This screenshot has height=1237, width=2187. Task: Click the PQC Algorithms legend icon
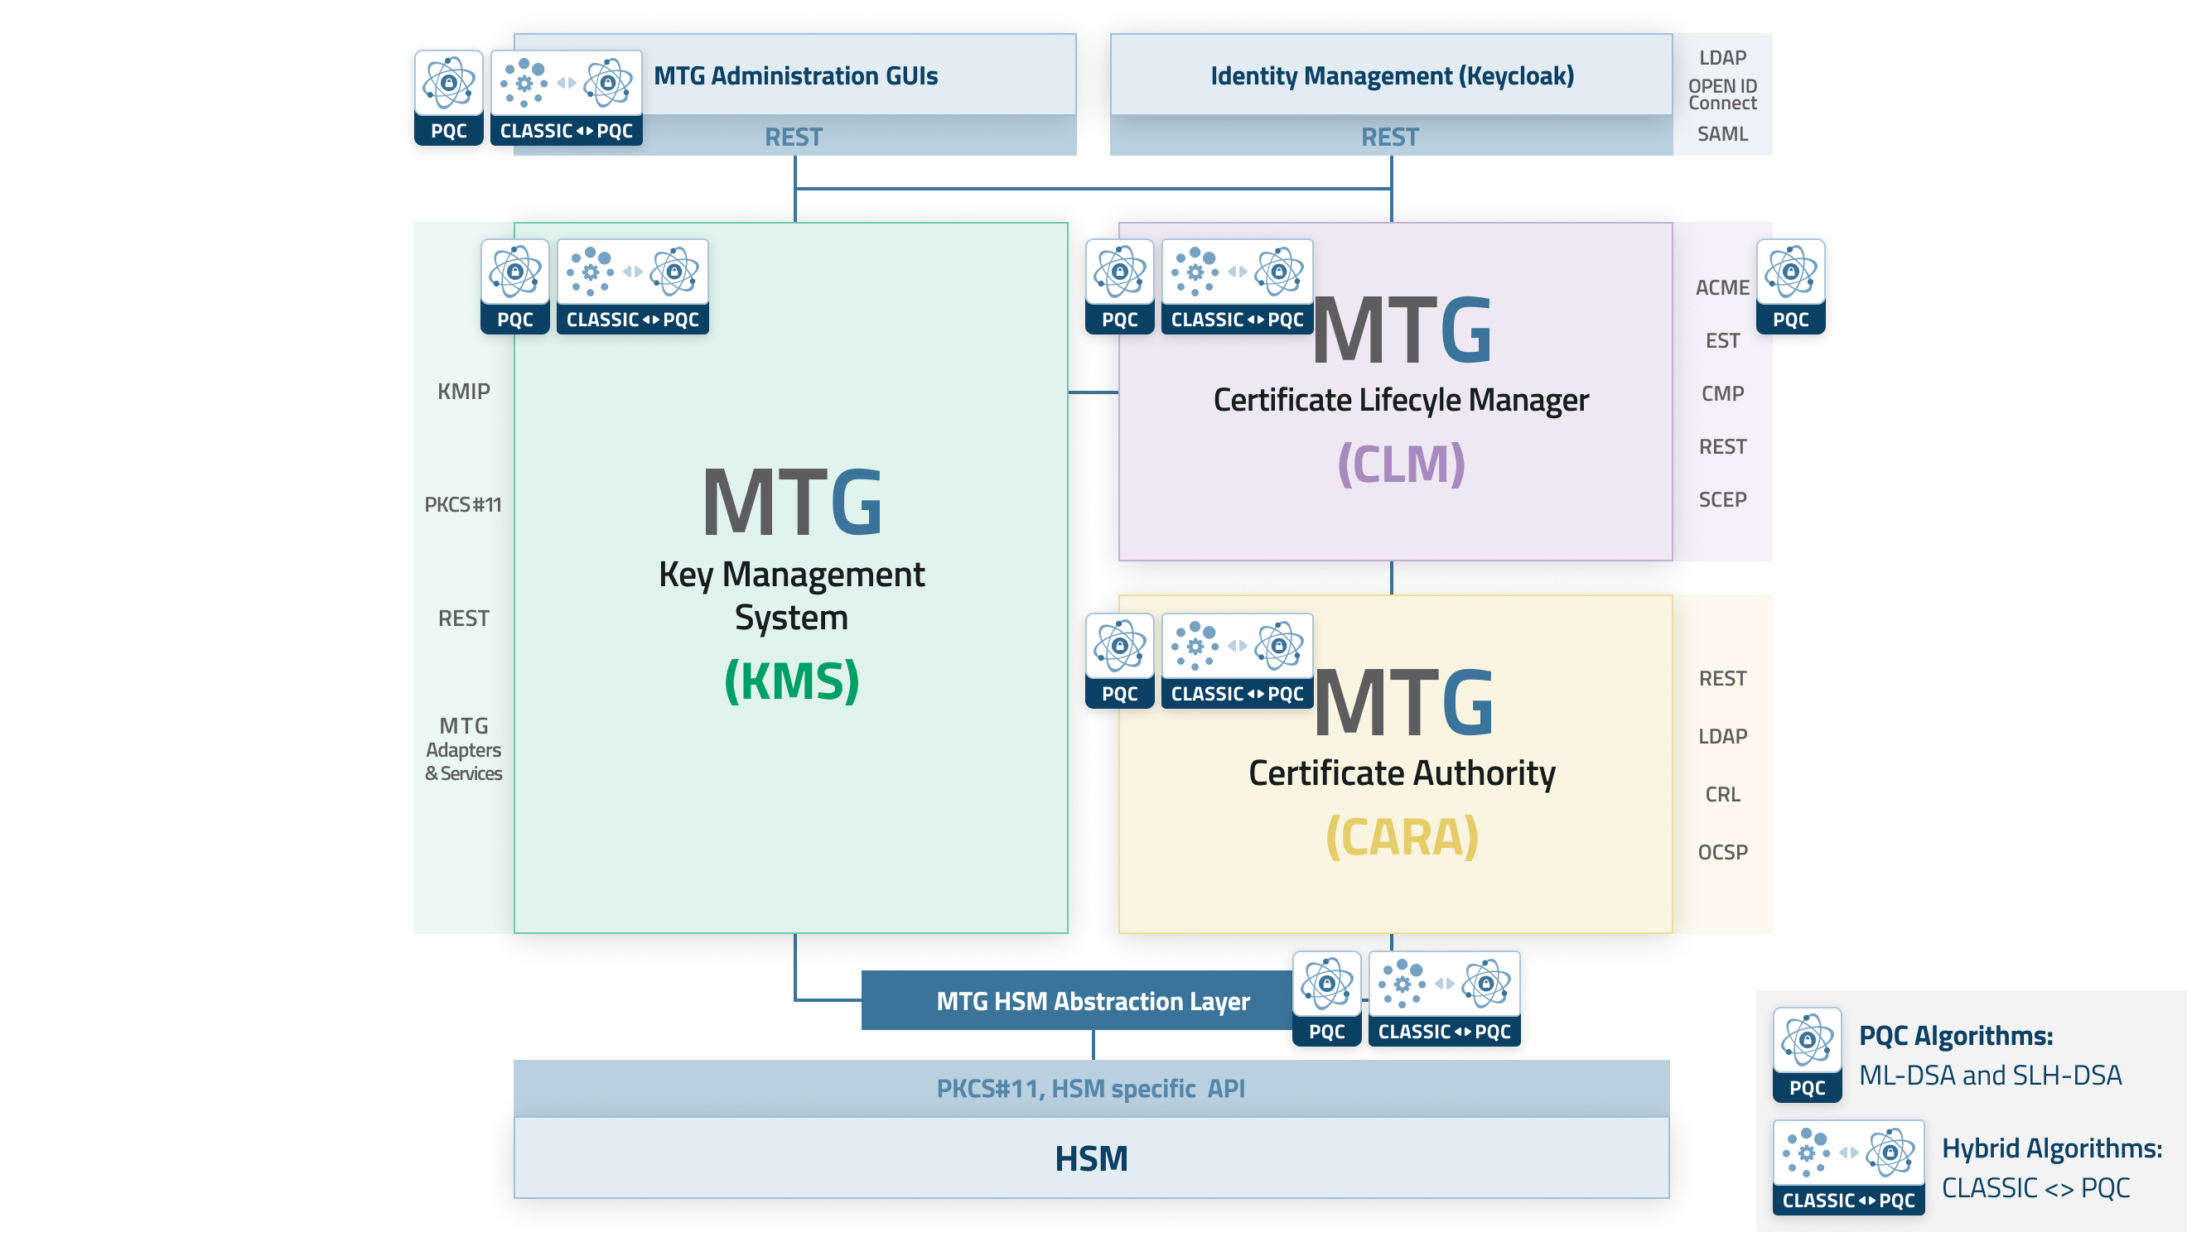click(1807, 1055)
